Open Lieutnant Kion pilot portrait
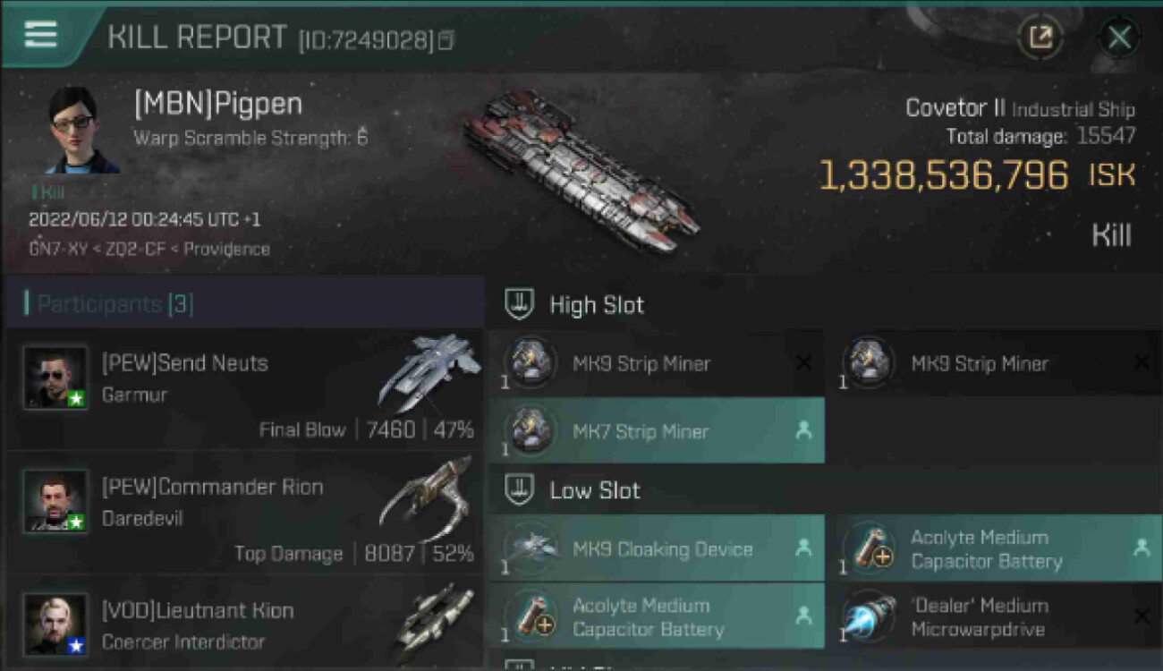 coord(55,624)
